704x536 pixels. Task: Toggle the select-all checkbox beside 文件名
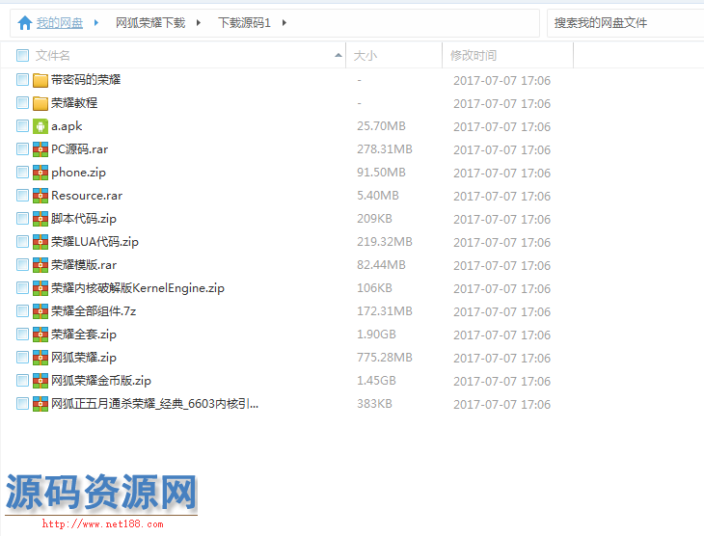click(22, 56)
